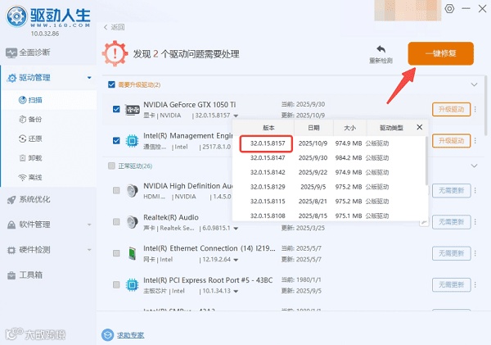Click the 驱动人生 logo icon
This screenshot has width=491, height=345.
[17, 16]
